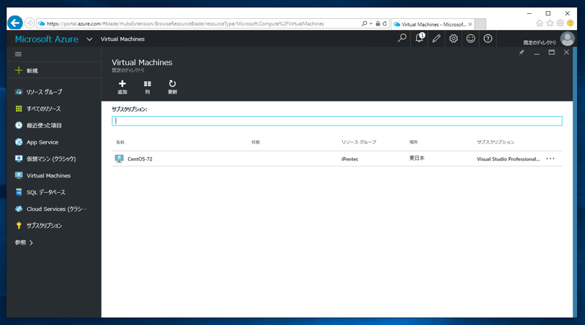Click the browser smiley feedback icon
This screenshot has height=325, width=585.
click(570, 23)
